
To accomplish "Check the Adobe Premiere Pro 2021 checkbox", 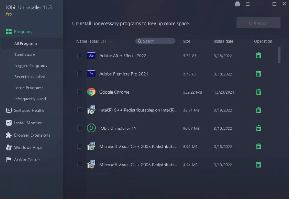I will click(x=80, y=74).
